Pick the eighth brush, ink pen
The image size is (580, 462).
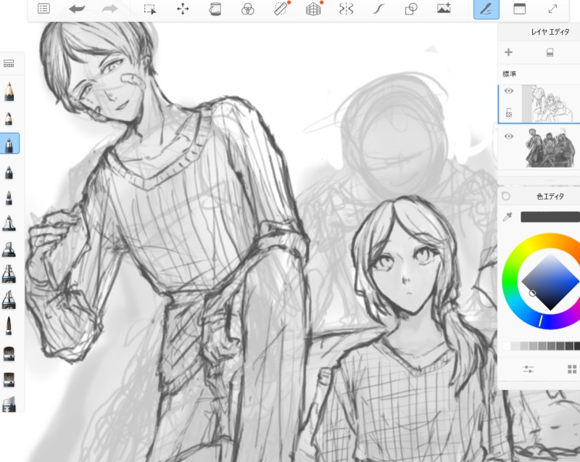(x=9, y=274)
